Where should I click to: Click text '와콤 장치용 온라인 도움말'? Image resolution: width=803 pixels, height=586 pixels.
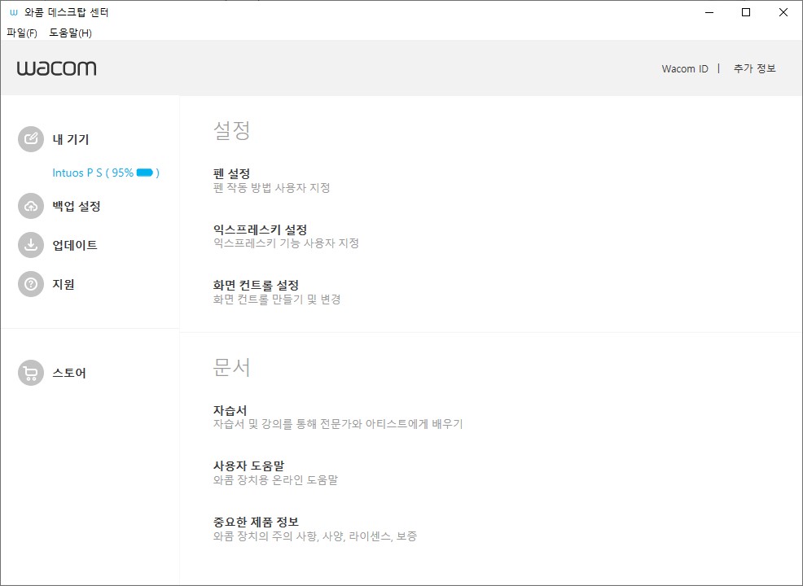275,480
